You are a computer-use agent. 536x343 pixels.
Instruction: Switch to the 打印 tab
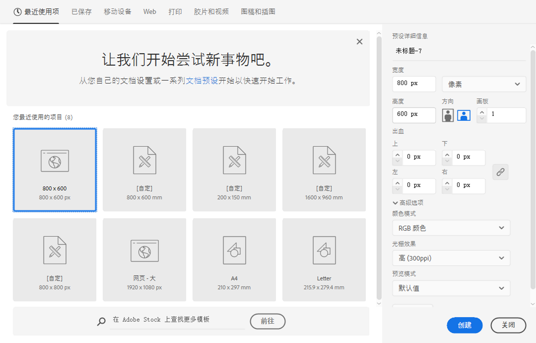175,12
